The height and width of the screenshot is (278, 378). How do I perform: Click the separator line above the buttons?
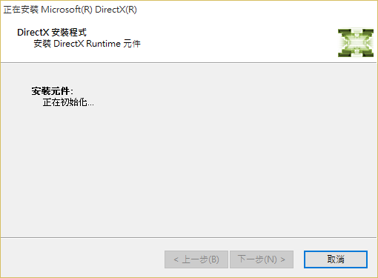tap(189, 237)
